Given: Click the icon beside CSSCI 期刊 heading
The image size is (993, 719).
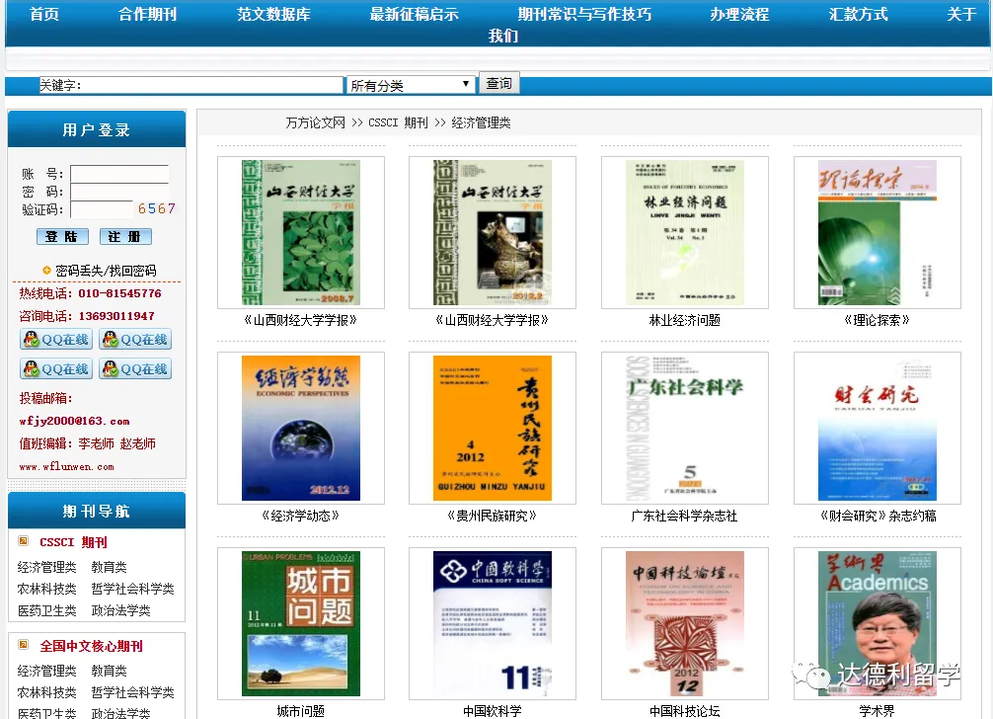Looking at the screenshot, I should click(24, 541).
